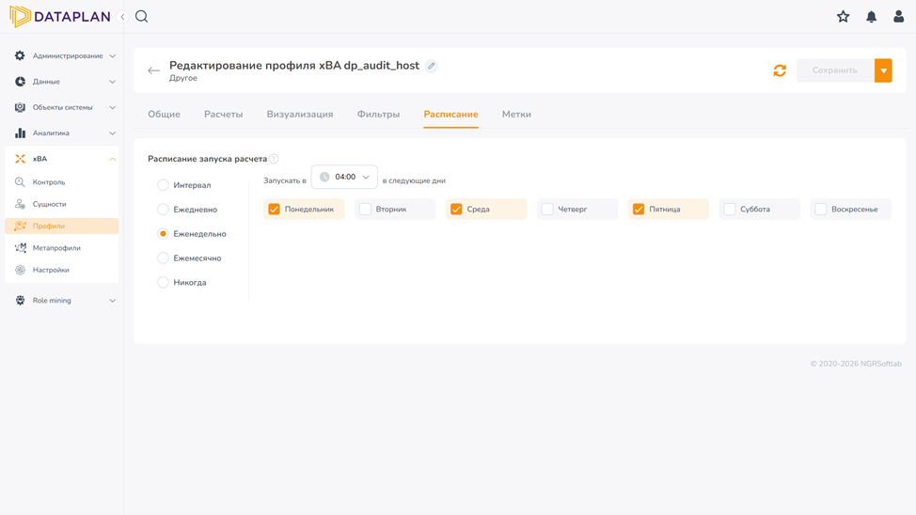The height and width of the screenshot is (515, 916).
Task: Open the dropdown arrow beside Сохранить
Action: 883,70
